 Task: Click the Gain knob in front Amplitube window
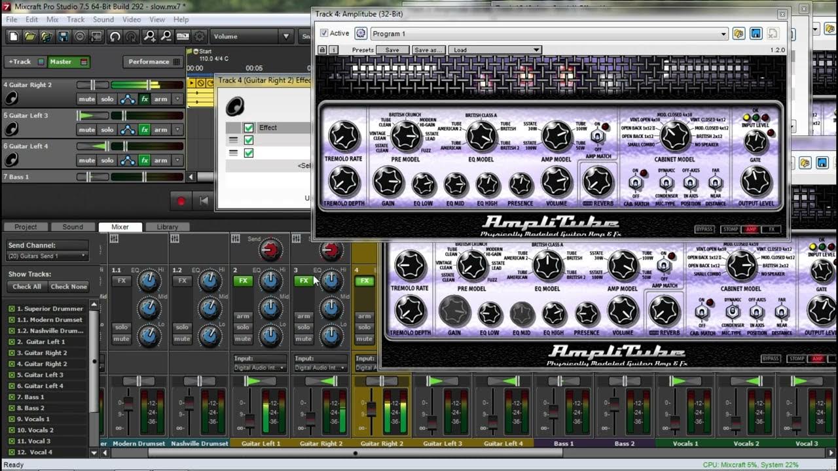point(388,183)
